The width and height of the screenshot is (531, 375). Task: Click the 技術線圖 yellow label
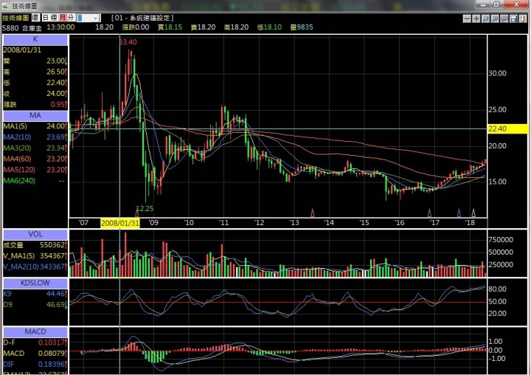[x=16, y=18]
